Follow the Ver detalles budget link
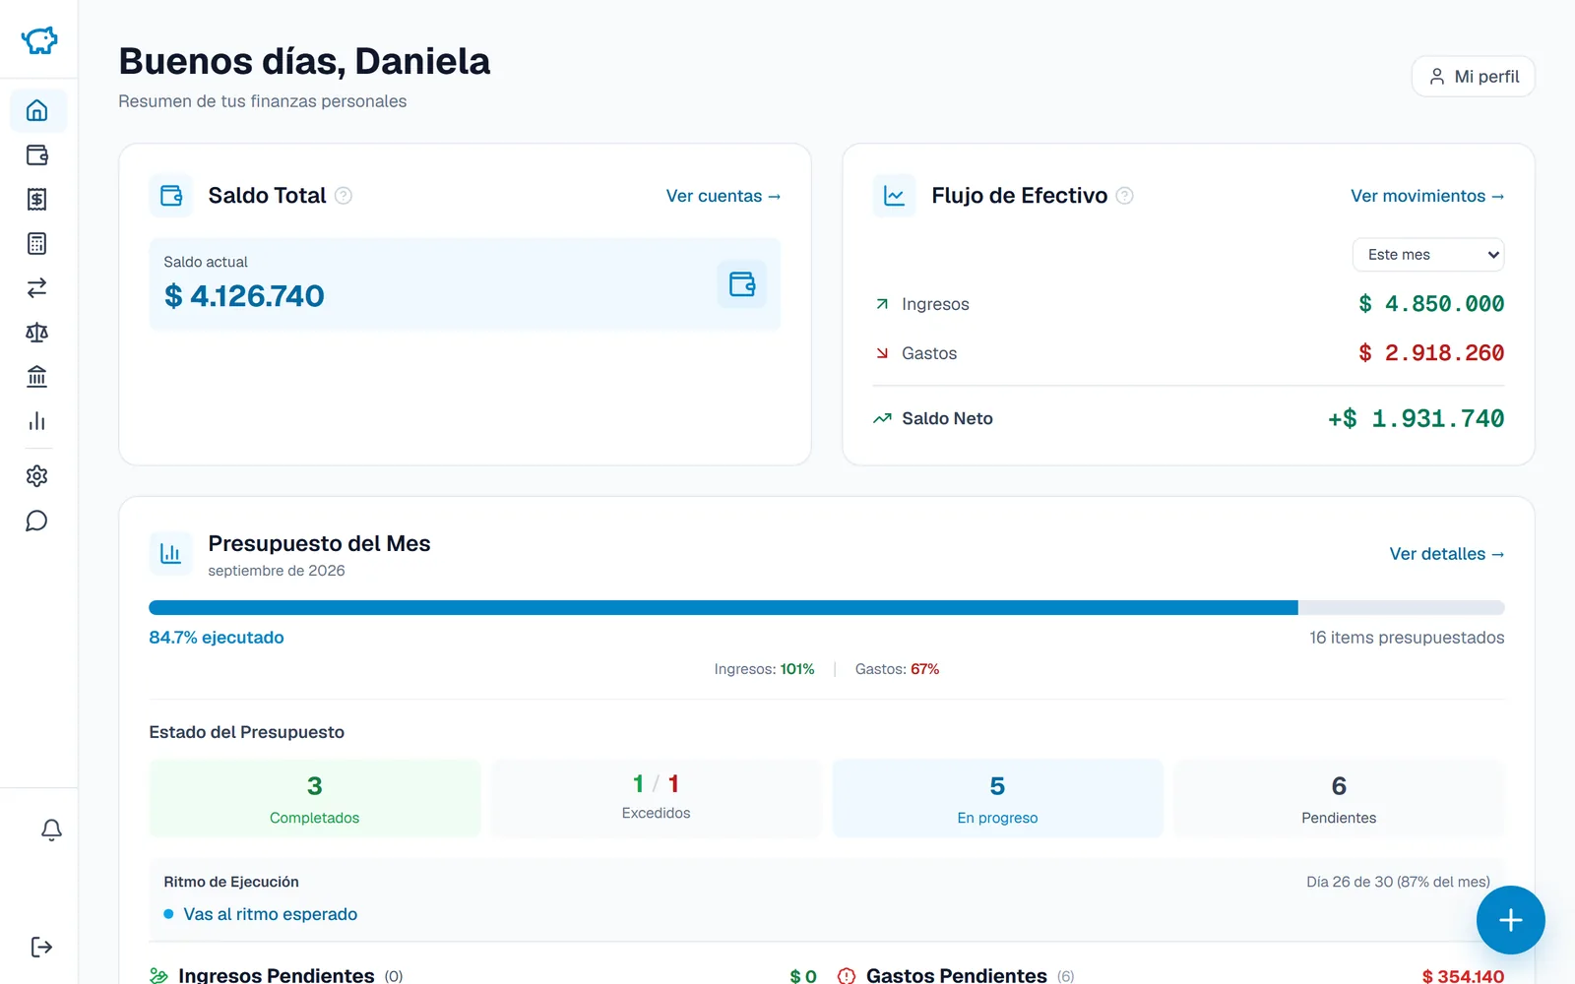 1447,554
